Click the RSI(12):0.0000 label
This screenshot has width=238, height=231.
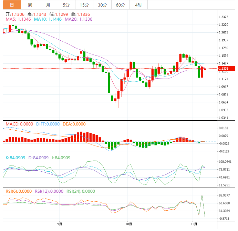coord(49,191)
